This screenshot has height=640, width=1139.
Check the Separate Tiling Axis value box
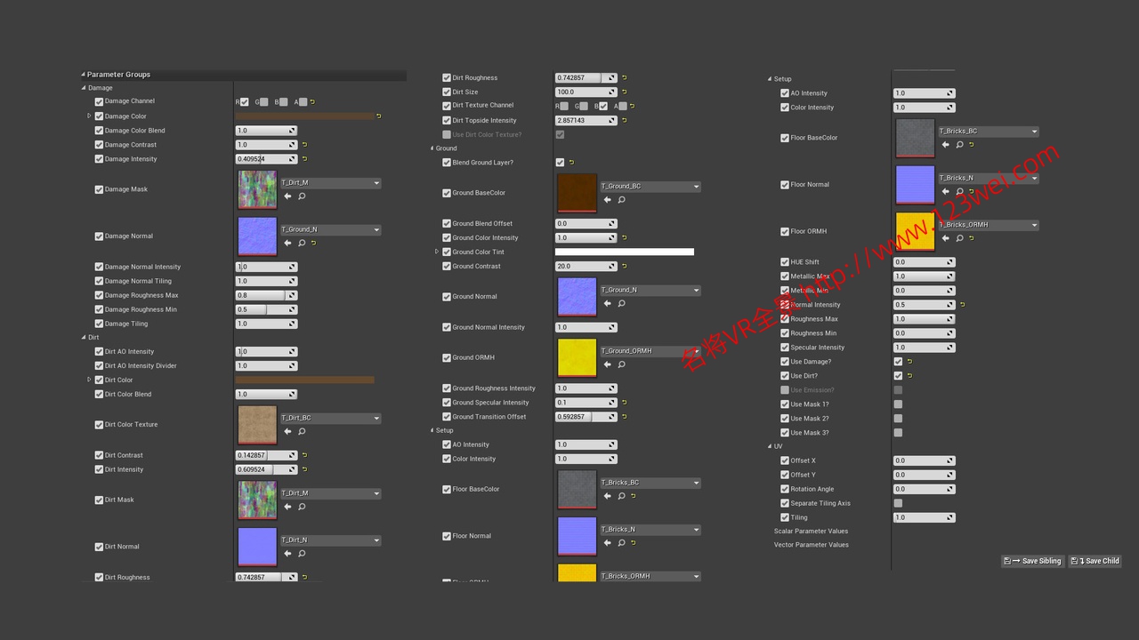[898, 503]
